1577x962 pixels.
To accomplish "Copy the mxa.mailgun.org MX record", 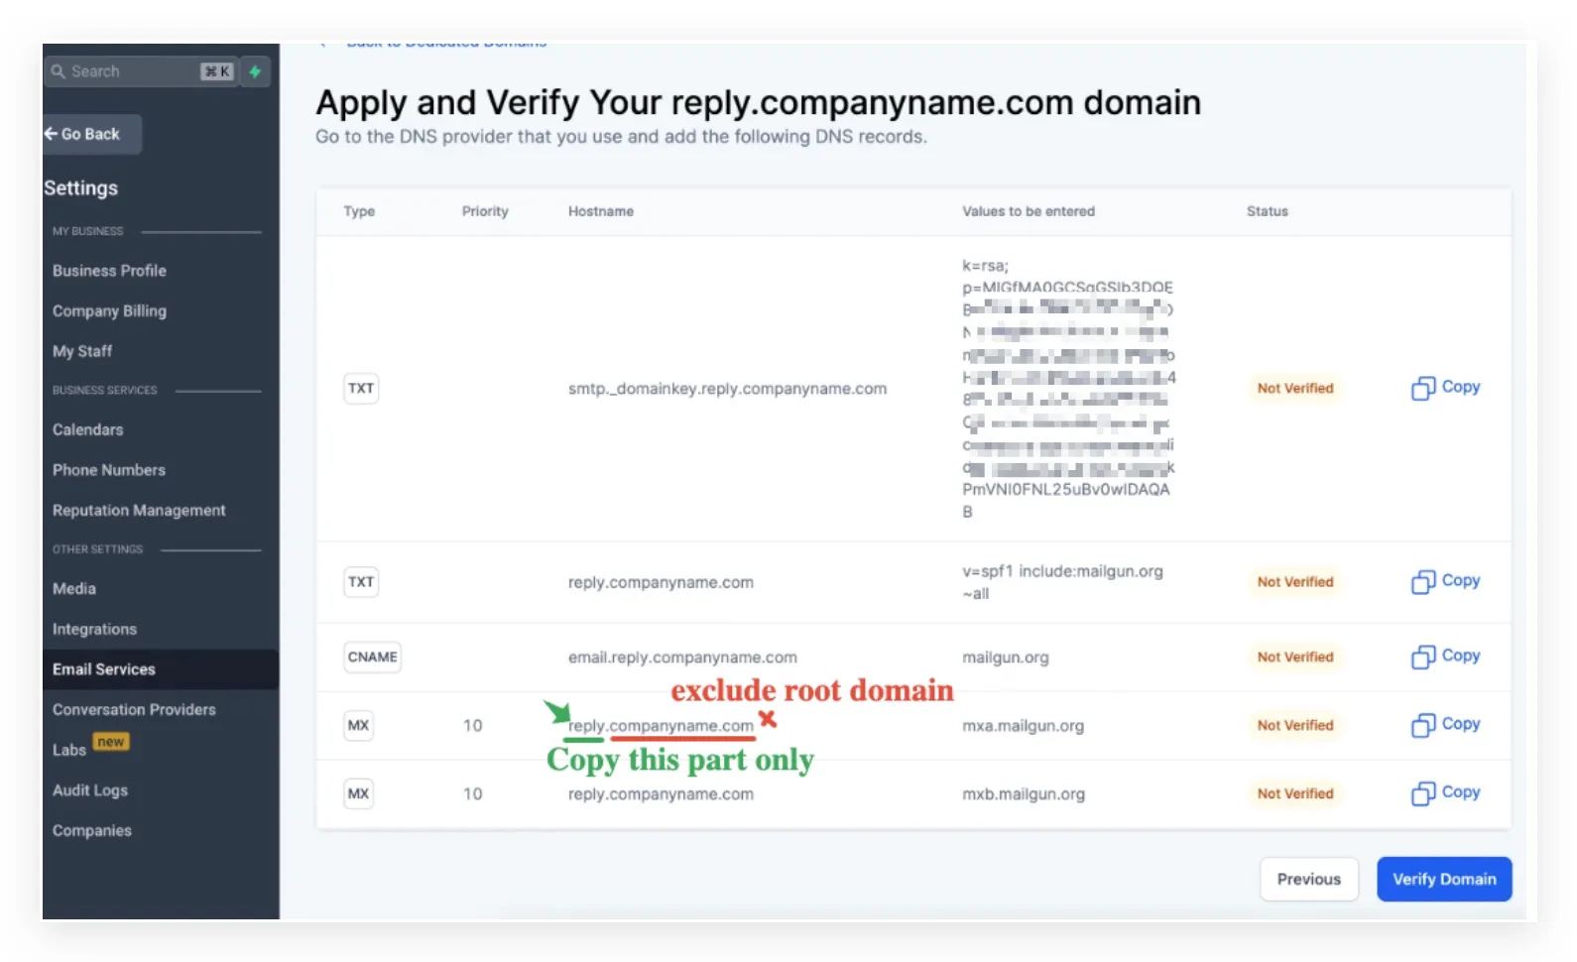I will pos(1445,725).
